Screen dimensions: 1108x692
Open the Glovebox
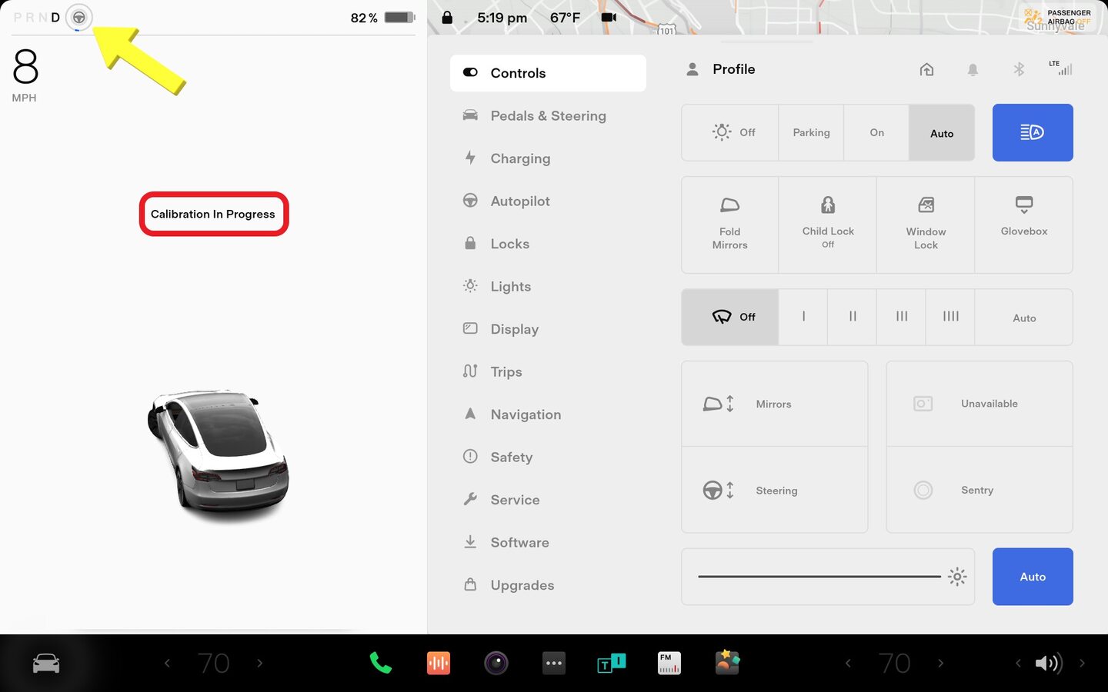pos(1024,225)
